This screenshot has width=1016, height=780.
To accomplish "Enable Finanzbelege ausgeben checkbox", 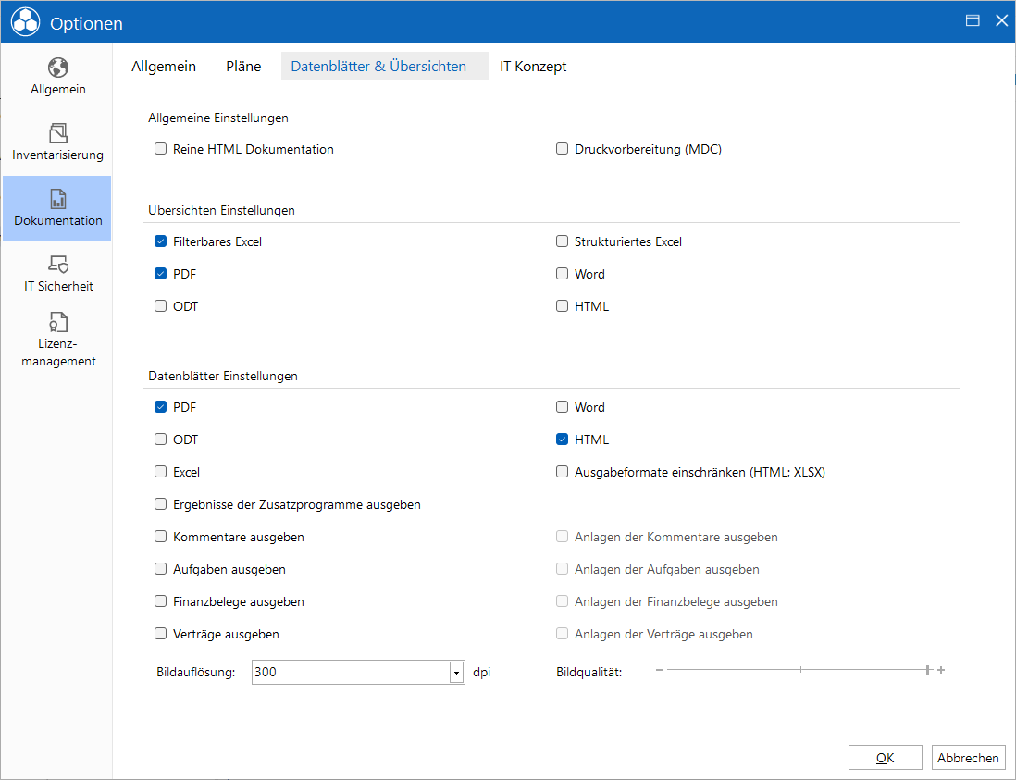I will pyautogui.click(x=161, y=601).
